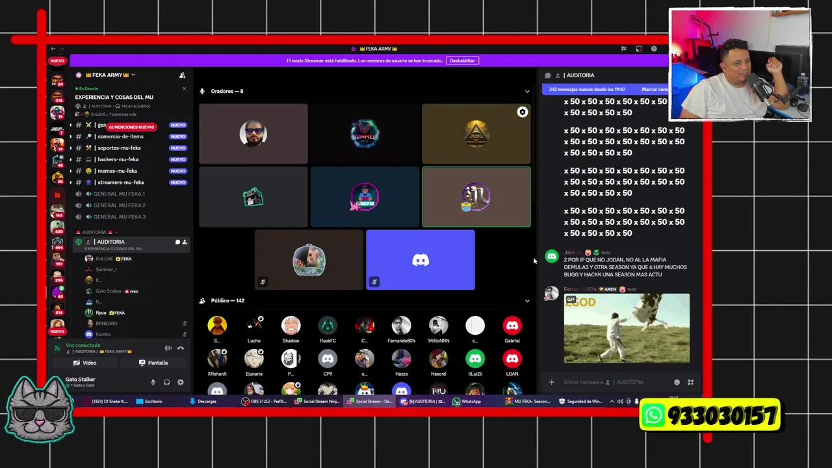Click the Marcar como leído link
832x468 pixels.
tap(655, 89)
